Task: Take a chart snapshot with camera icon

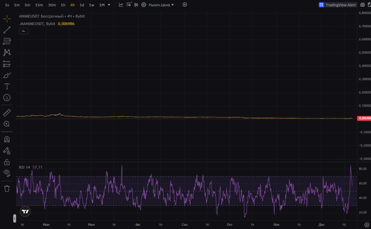Action: point(363,5)
